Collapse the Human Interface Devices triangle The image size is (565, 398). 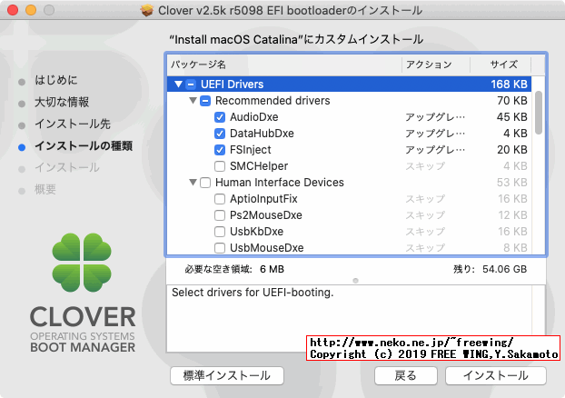pos(193,182)
